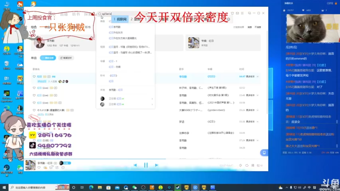Open Windows Start menu
This screenshot has height=191, width=340.
point(4,187)
